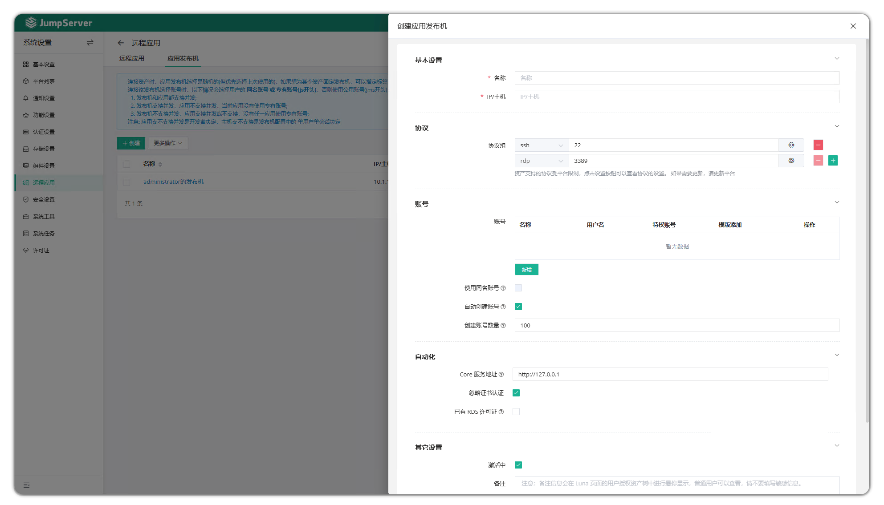Click the 名称 input field
The width and height of the screenshot is (884, 505).
click(677, 78)
